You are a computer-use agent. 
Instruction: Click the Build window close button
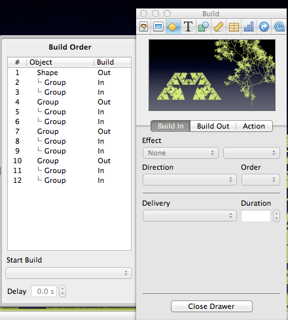coord(143,14)
